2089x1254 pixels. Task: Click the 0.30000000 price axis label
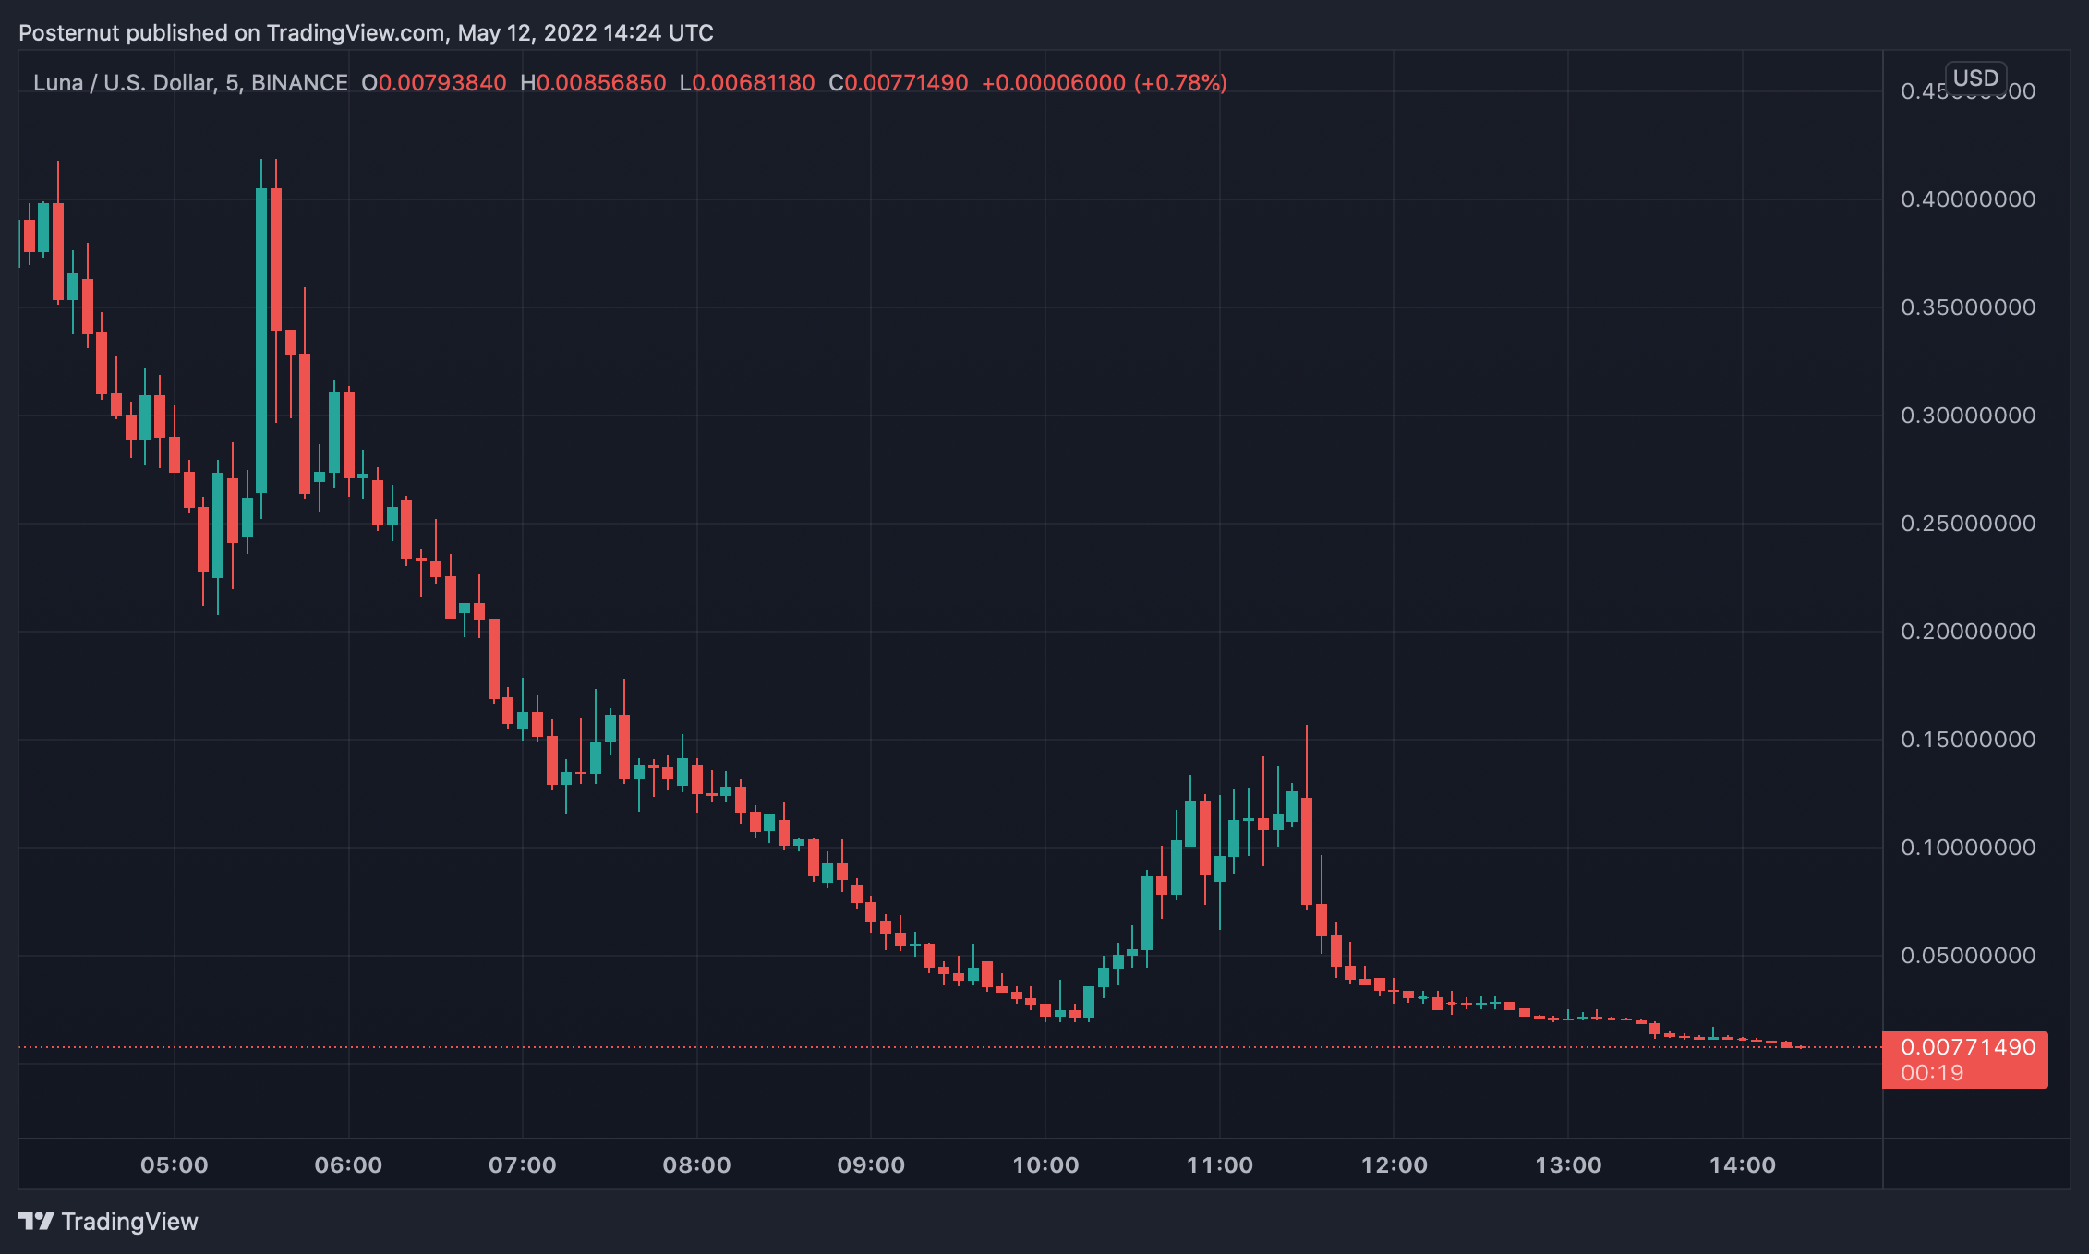1968,415
